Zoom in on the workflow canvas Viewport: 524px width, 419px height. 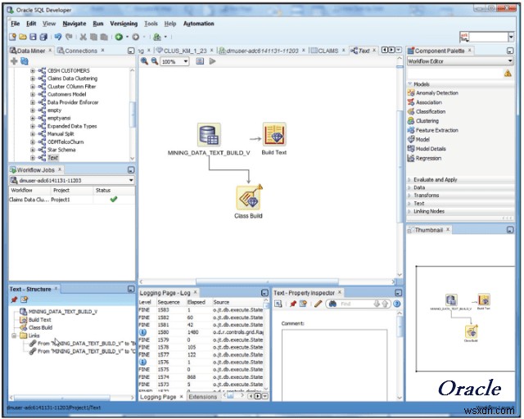tap(144, 61)
